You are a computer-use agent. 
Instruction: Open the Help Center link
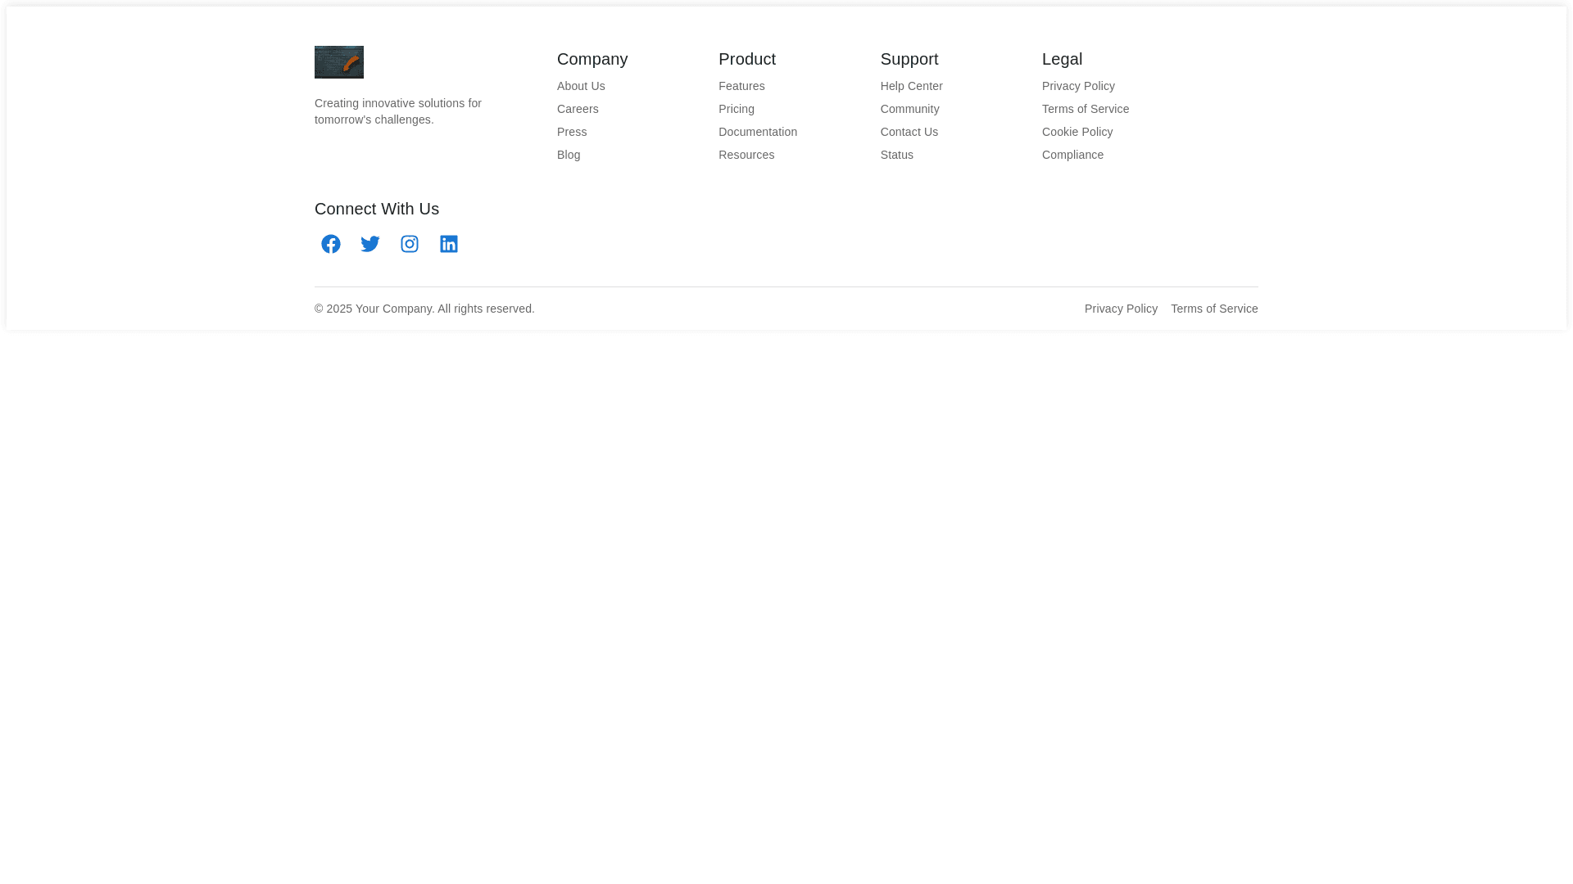pos(911,86)
